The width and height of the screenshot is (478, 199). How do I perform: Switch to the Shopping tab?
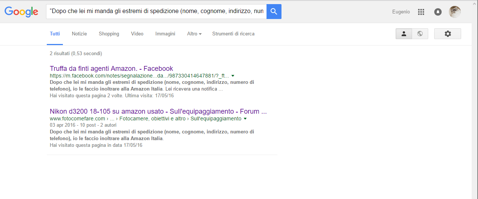(x=109, y=34)
